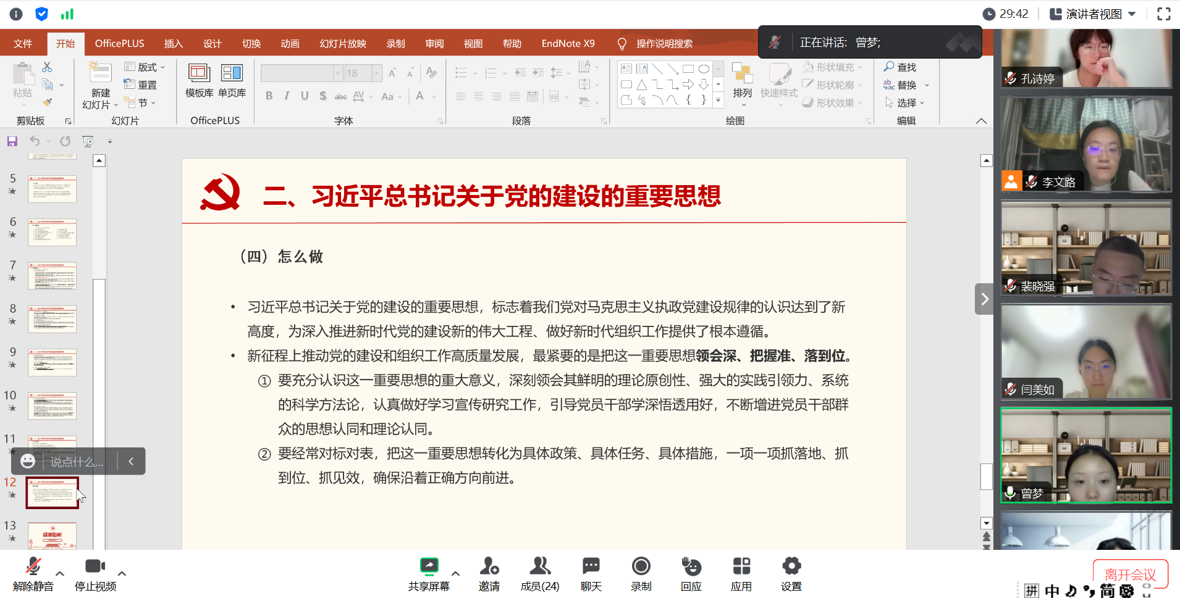Unmute microphone via 解除静音

tap(33, 567)
